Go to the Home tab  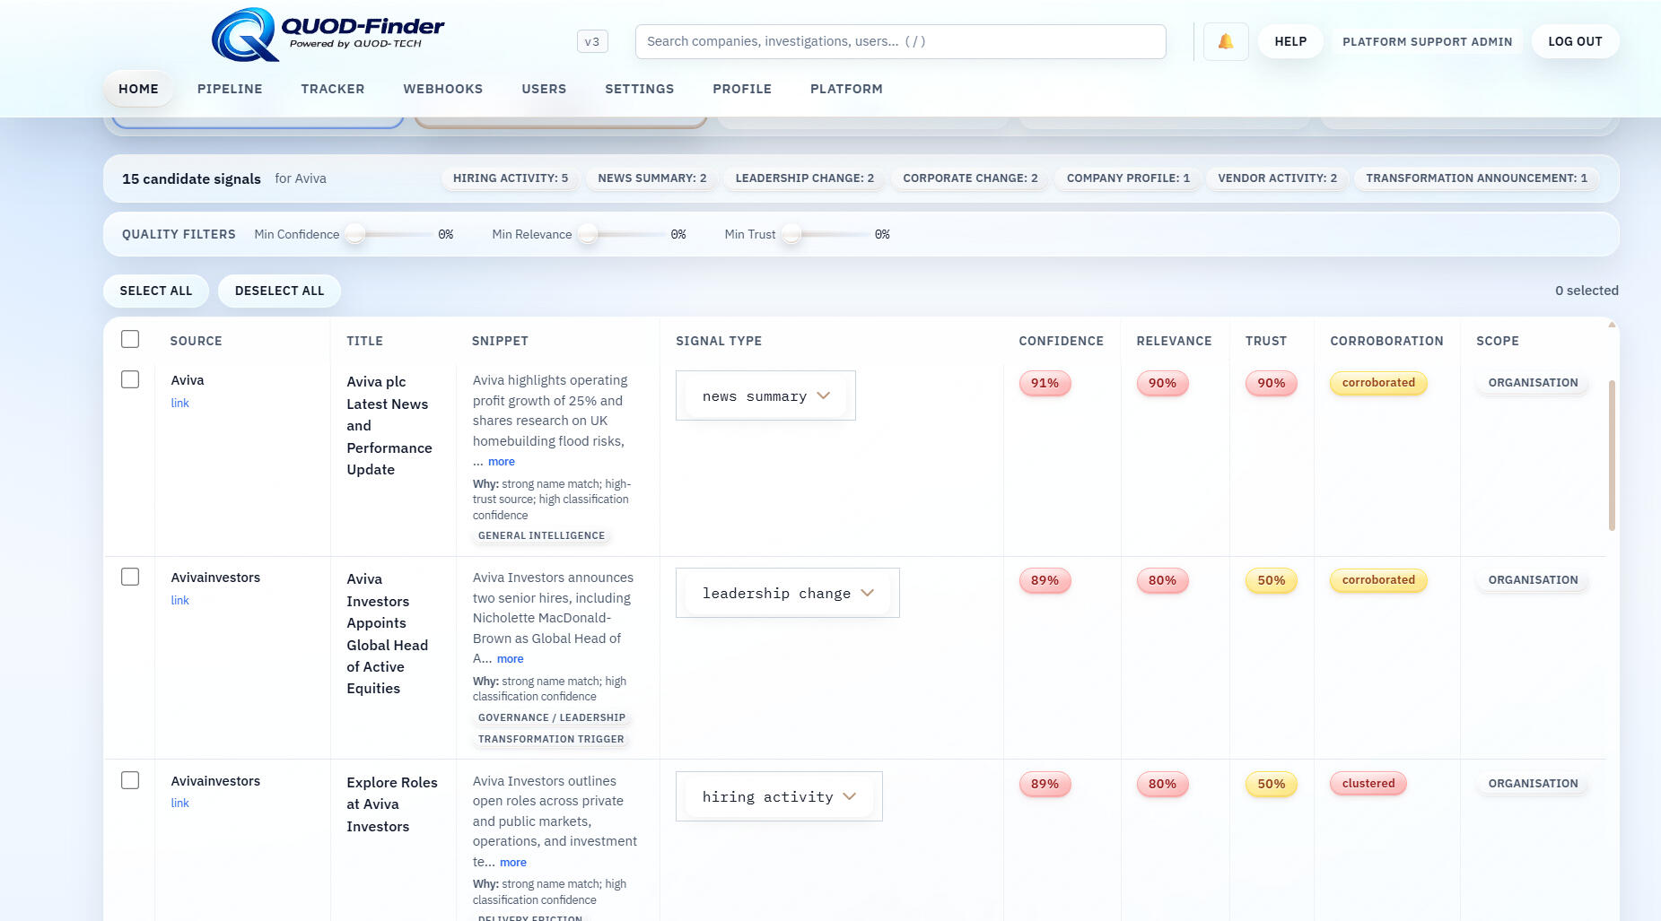[x=138, y=89]
